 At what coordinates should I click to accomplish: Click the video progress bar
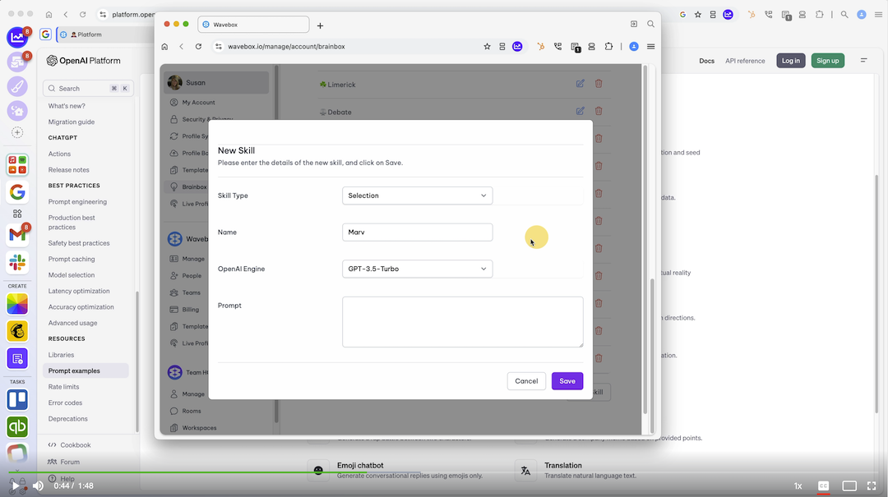444,472
